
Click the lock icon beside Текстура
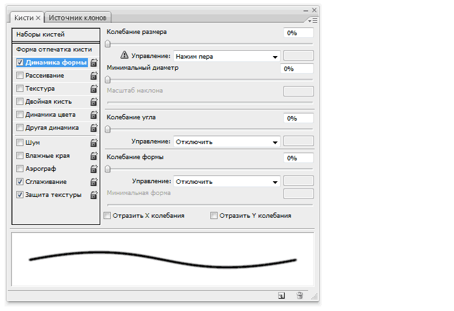coord(94,89)
